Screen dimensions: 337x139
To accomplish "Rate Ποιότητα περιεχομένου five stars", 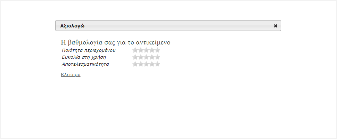I will tap(157, 50).
